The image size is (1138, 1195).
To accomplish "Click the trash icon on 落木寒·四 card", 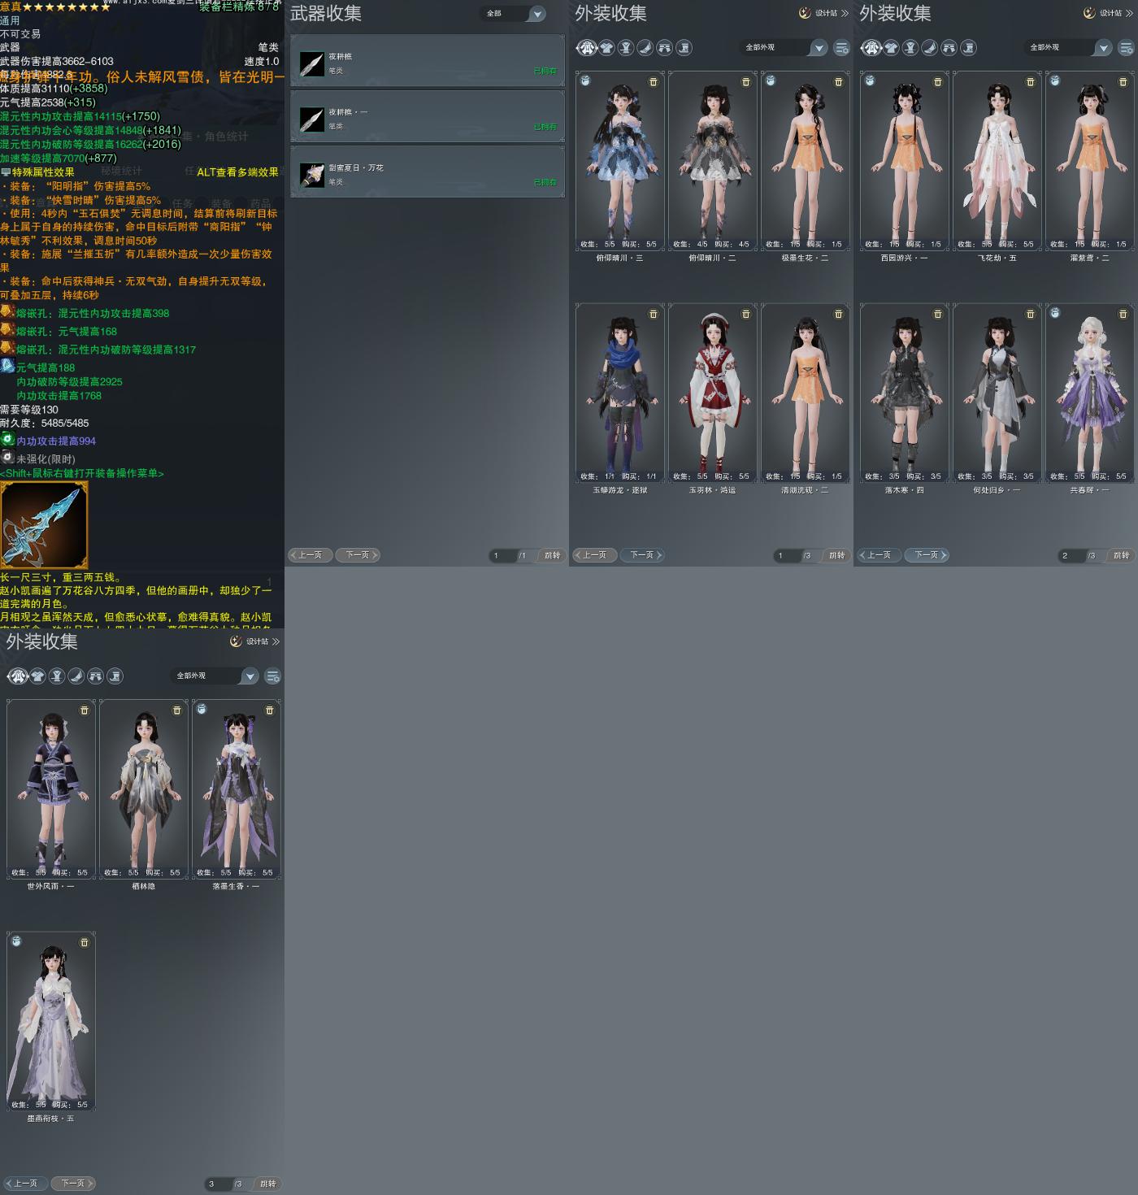I will [x=938, y=315].
